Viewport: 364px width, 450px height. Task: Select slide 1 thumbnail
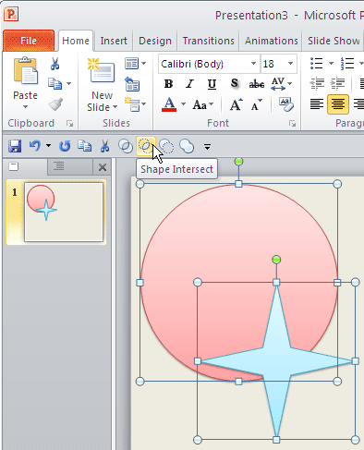(64, 213)
